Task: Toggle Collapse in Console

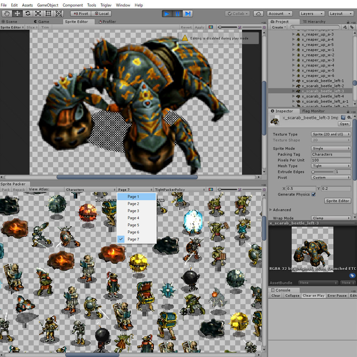Action: [x=293, y=296]
